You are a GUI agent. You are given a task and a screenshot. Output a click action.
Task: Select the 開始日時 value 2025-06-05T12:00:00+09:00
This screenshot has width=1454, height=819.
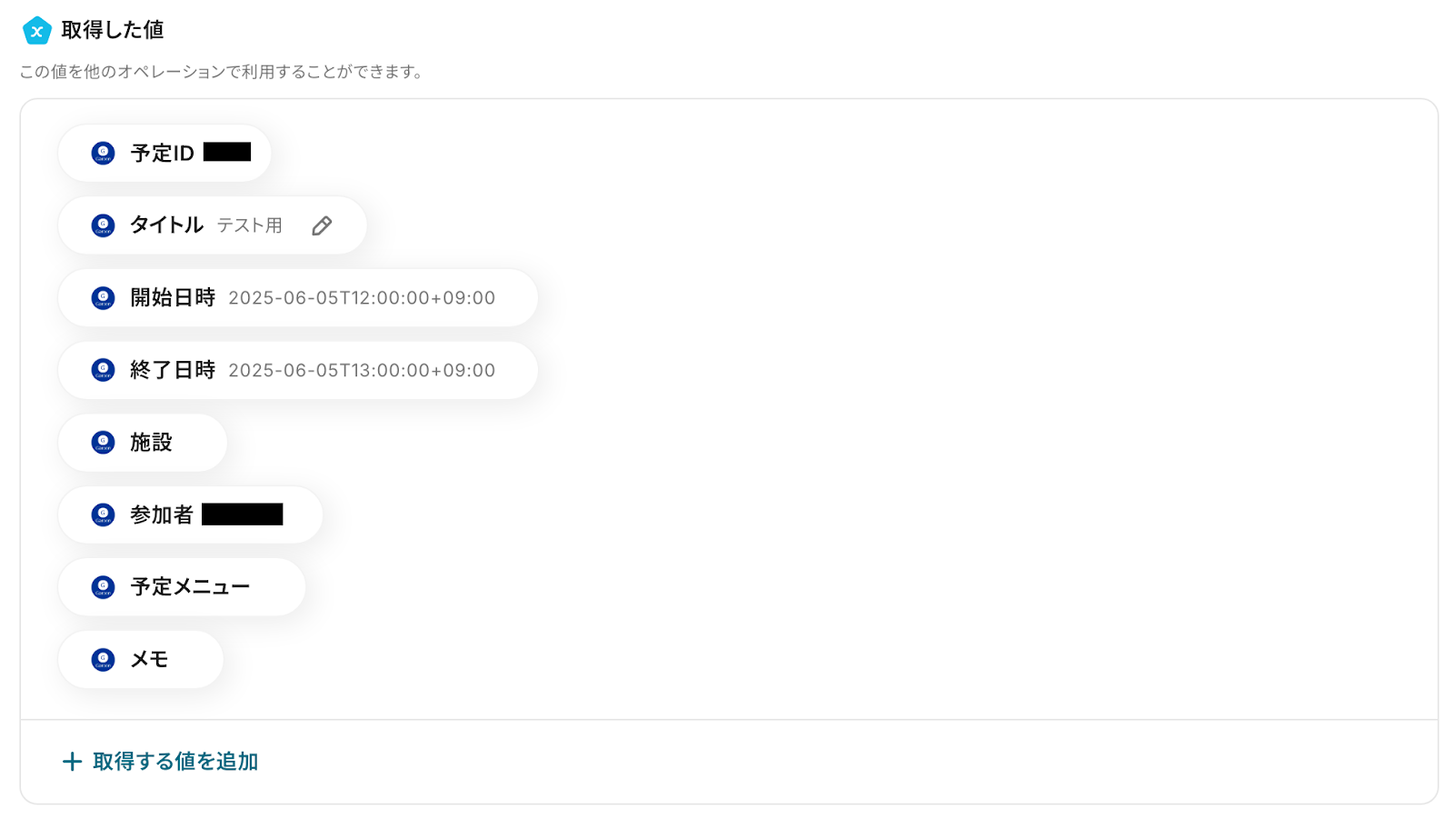tap(362, 298)
